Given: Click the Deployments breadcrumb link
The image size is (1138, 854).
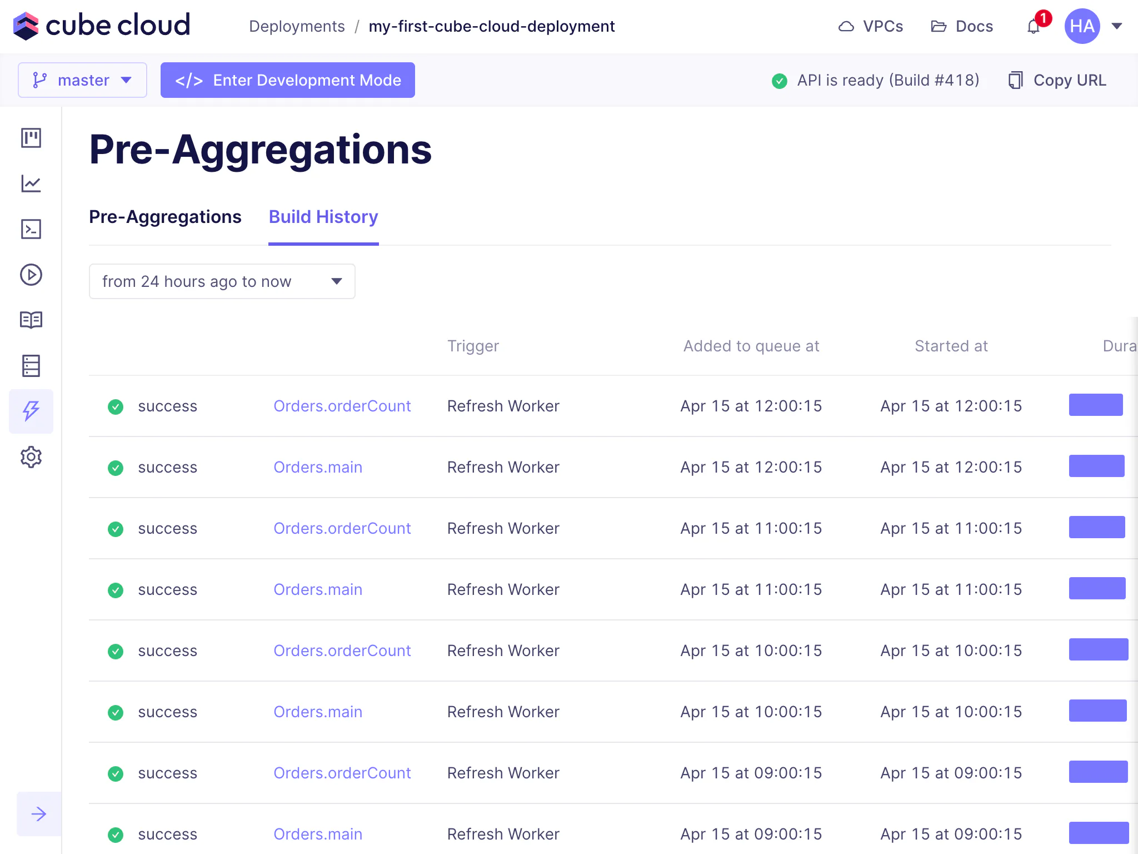Looking at the screenshot, I should pos(297,26).
